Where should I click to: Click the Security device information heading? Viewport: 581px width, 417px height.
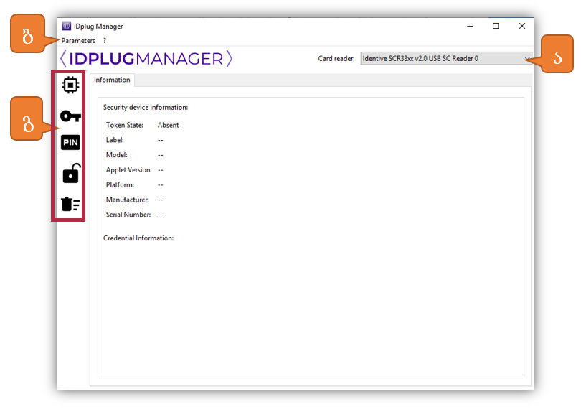tap(146, 108)
